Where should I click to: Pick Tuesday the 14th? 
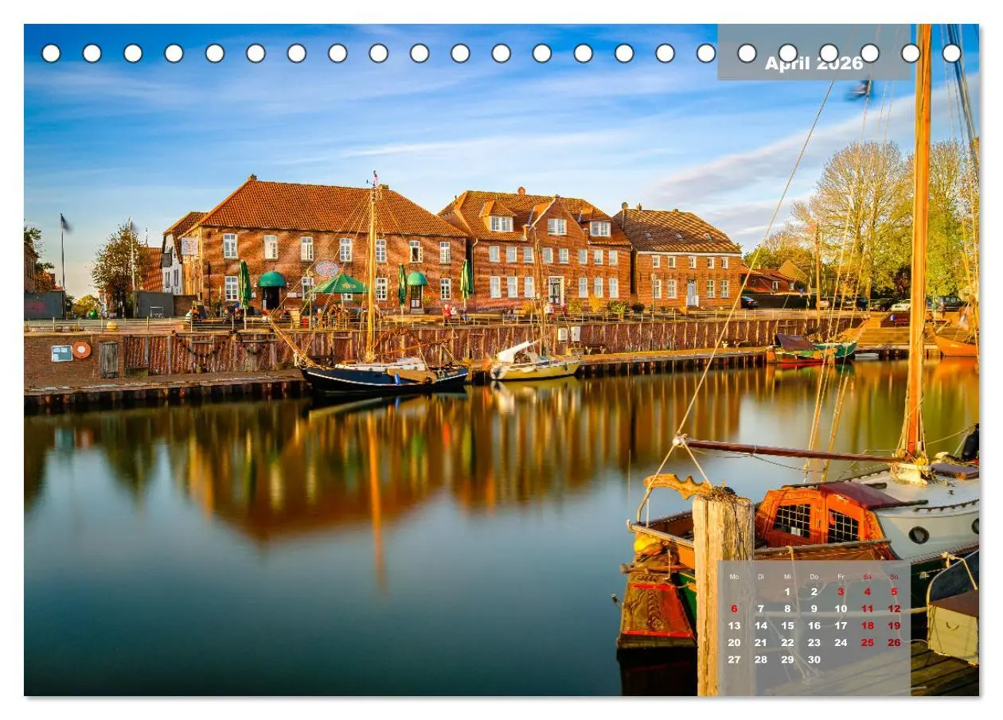pyautogui.click(x=761, y=626)
